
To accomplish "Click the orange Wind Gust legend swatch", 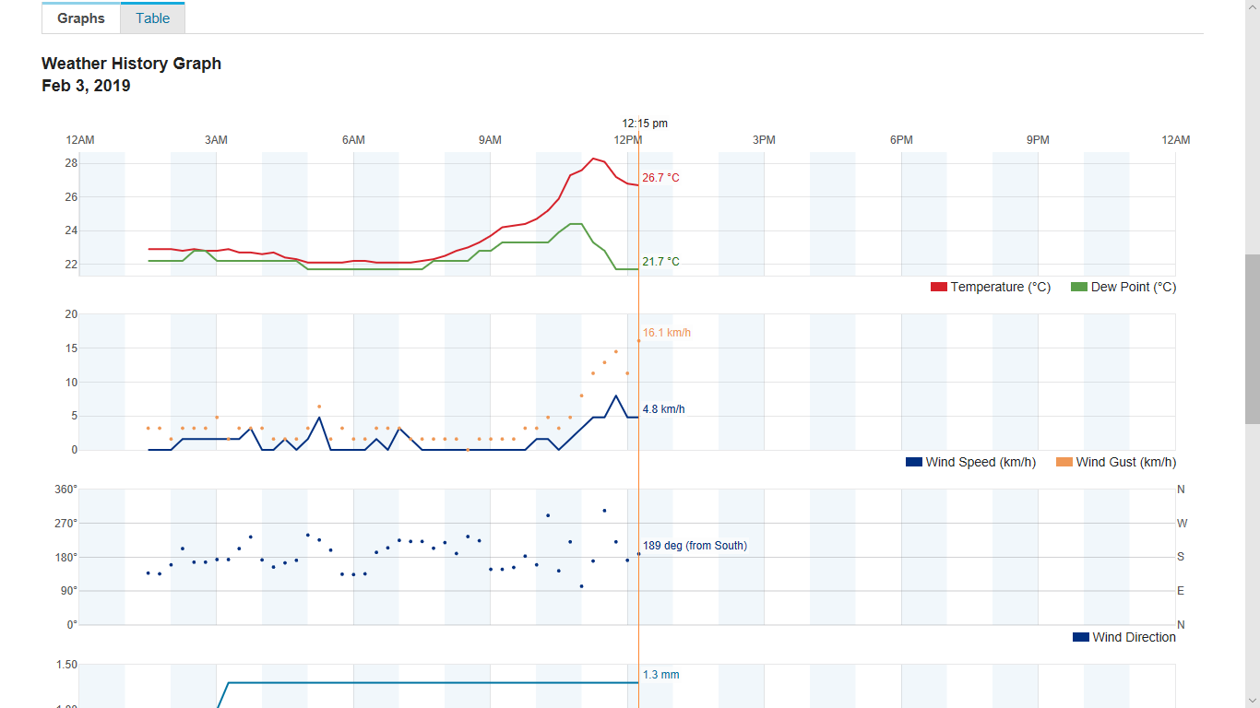I will coord(1064,462).
